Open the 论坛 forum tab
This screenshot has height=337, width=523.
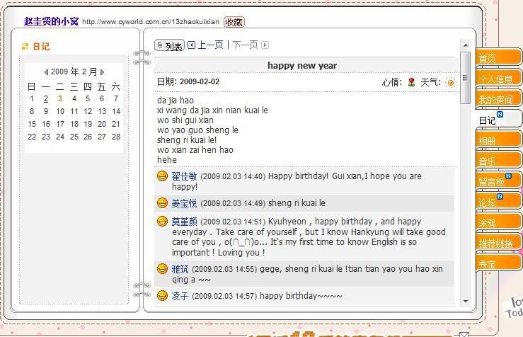(498, 202)
